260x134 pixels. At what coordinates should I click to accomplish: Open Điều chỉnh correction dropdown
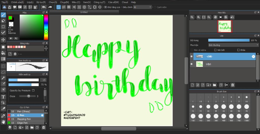point(142,7)
